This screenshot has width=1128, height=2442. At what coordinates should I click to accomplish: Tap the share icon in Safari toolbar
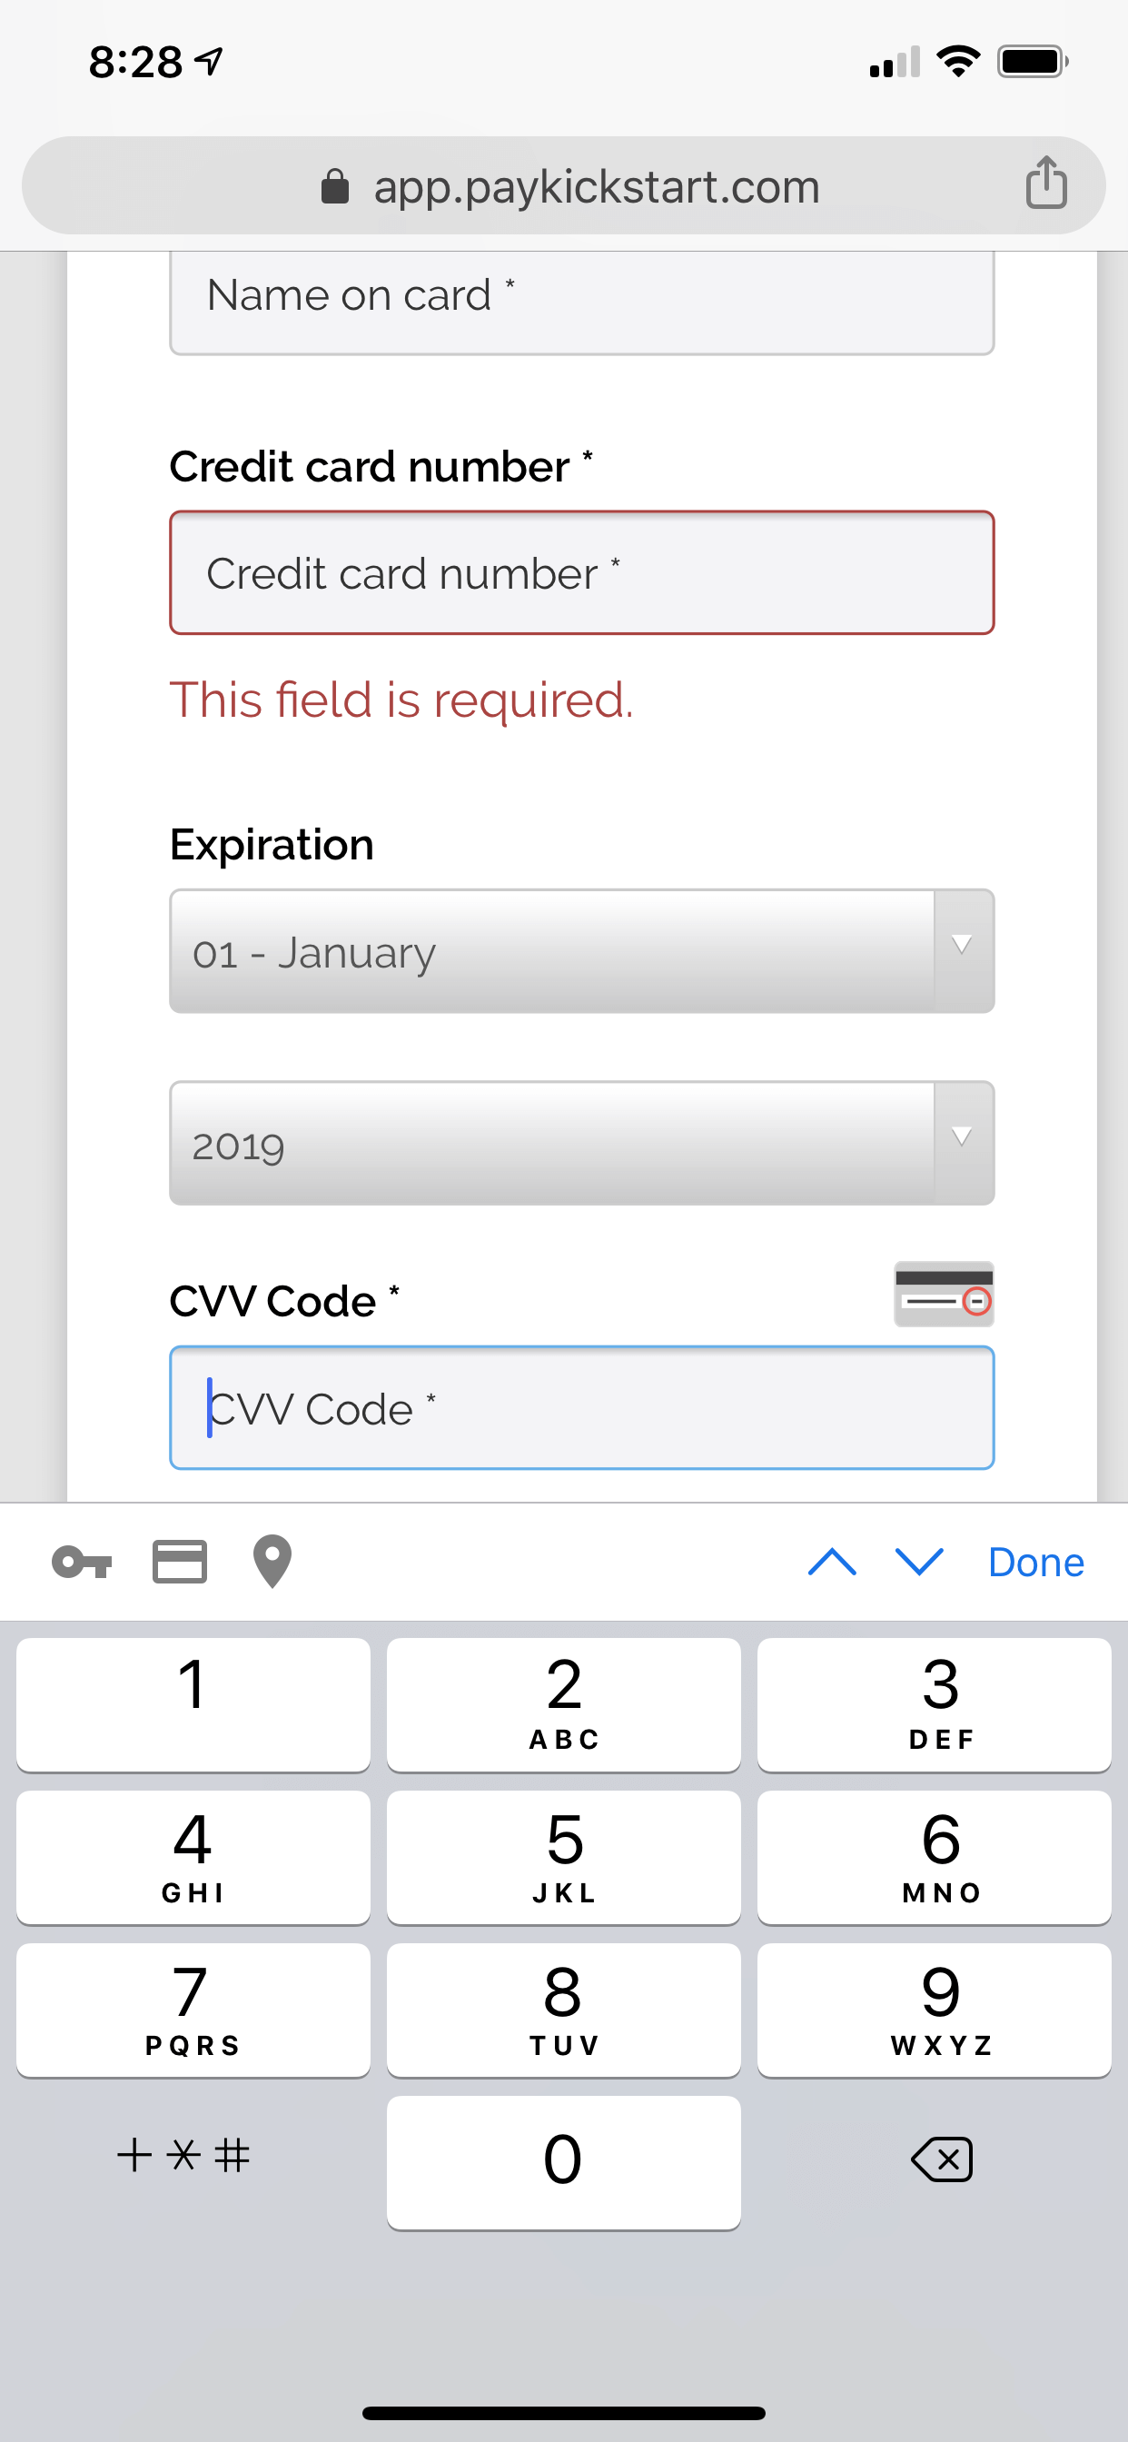(1046, 184)
